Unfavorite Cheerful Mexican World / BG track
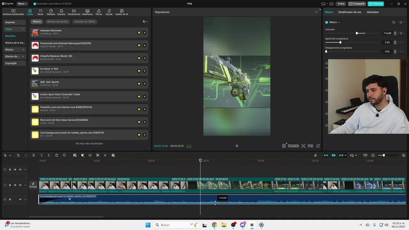The height and width of the screenshot is (230, 409). point(139,58)
